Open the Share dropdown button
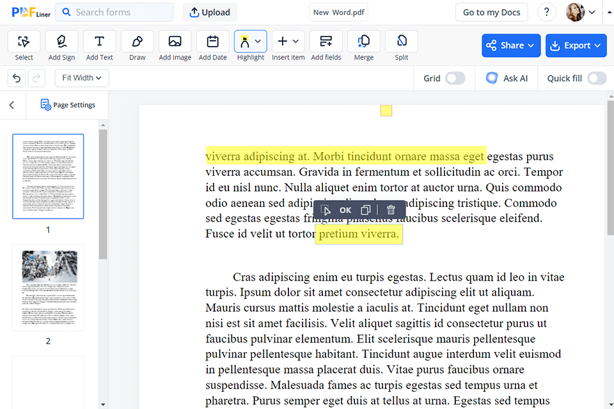 pyautogui.click(x=511, y=45)
